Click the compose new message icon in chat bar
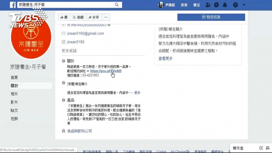 [x=261, y=148]
